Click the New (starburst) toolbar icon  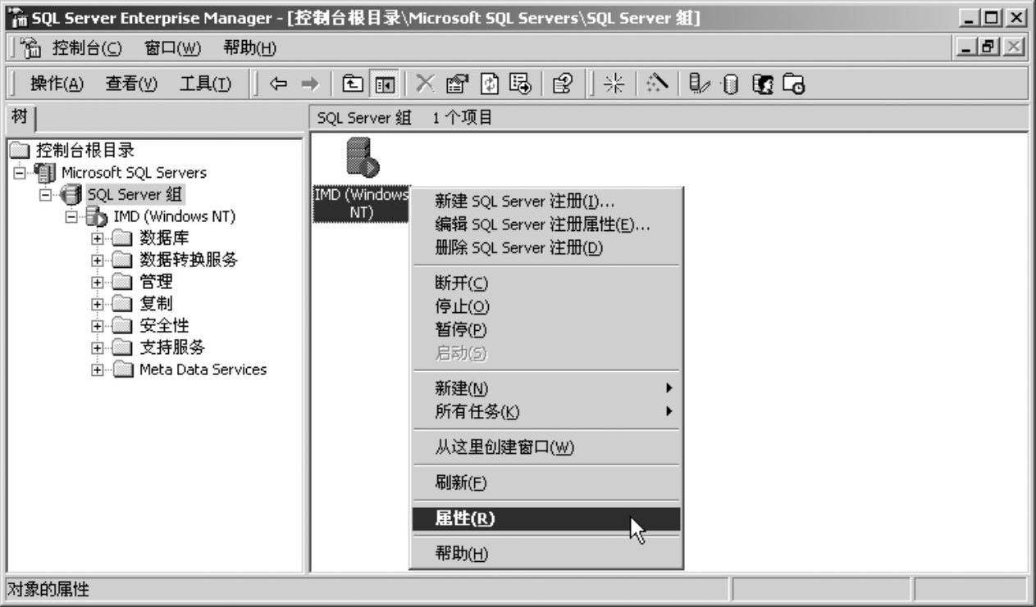pyautogui.click(x=613, y=84)
